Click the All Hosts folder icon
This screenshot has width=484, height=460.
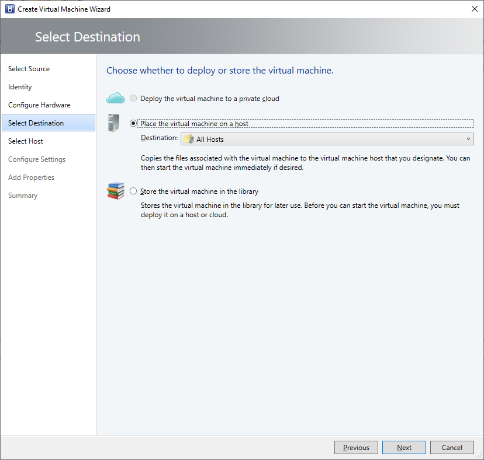pyautogui.click(x=189, y=140)
